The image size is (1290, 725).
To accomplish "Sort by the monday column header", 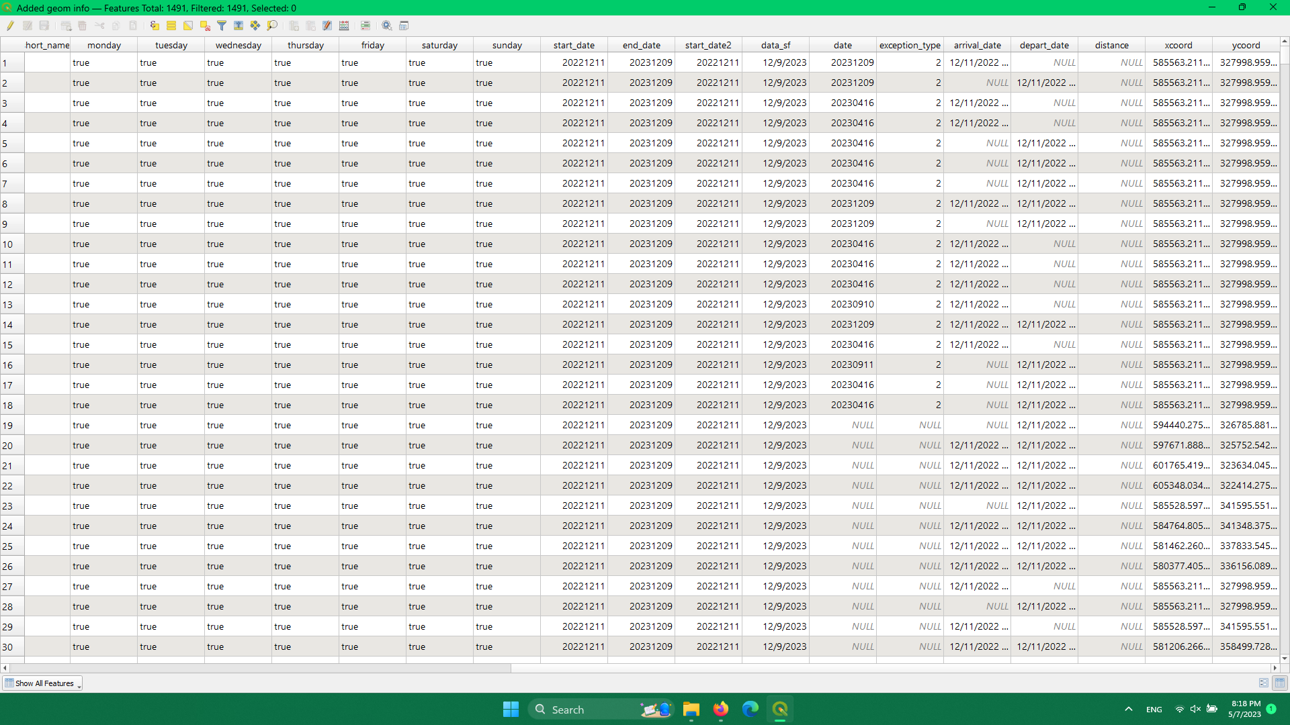I will (x=104, y=45).
